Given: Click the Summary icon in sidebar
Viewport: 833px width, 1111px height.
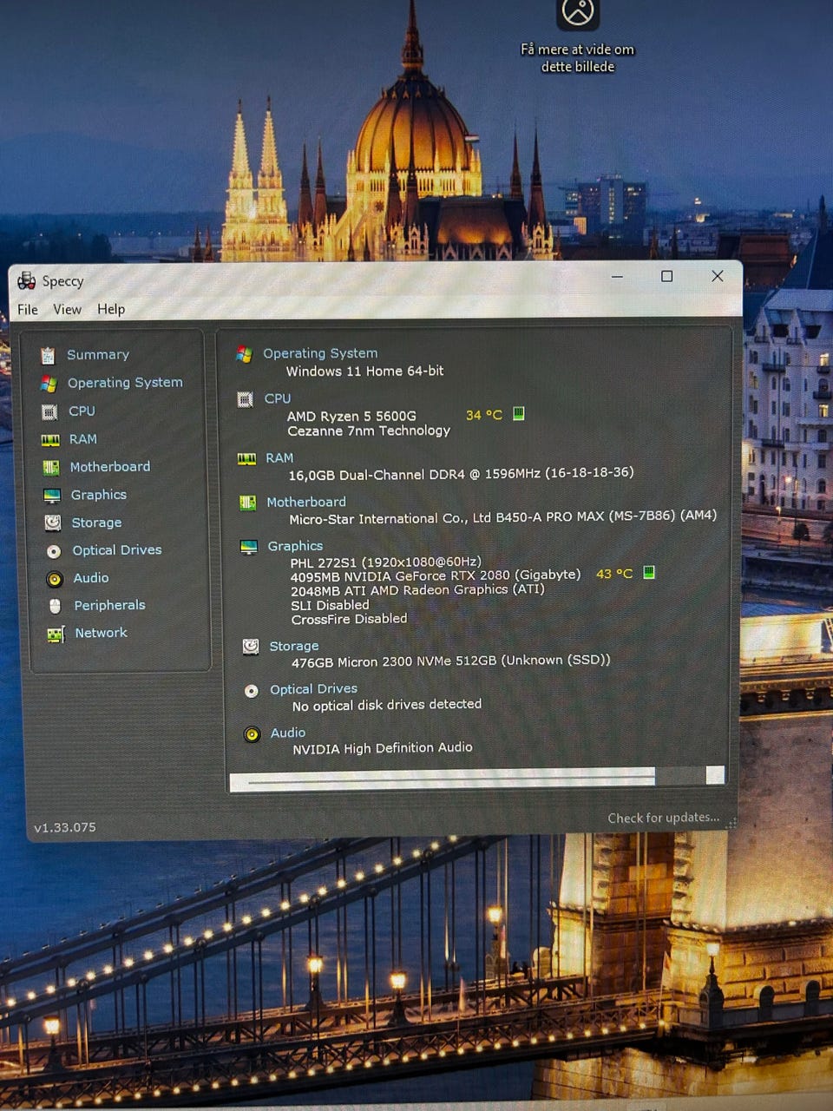Looking at the screenshot, I should pos(48,355).
